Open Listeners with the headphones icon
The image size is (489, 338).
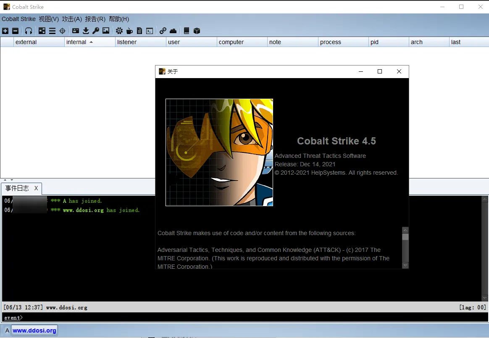29,31
